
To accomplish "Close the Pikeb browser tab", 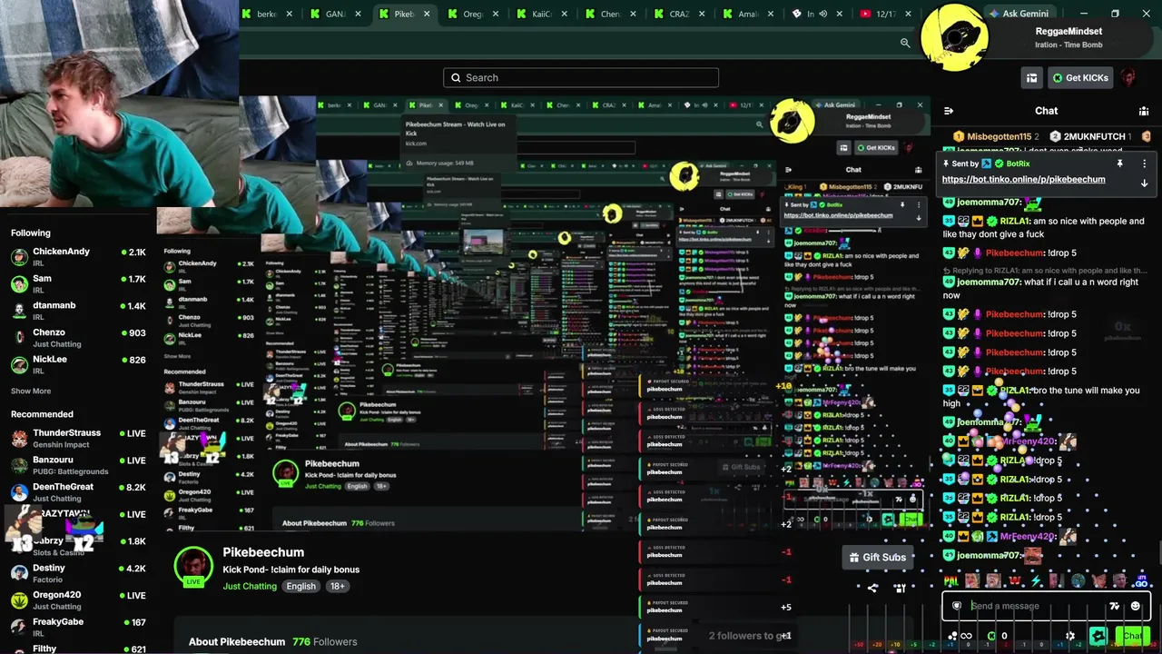I will pyautogui.click(x=427, y=14).
